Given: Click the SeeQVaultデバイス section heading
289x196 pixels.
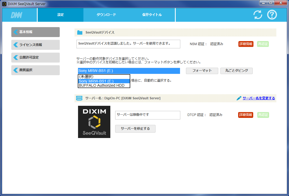Looking at the screenshot, I should (100, 32).
